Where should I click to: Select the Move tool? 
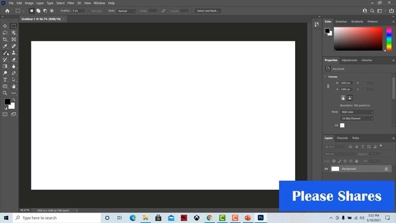click(5, 26)
